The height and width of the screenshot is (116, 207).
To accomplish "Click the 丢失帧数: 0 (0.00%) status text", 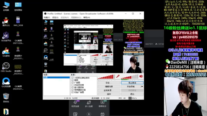I will tap(101, 98).
